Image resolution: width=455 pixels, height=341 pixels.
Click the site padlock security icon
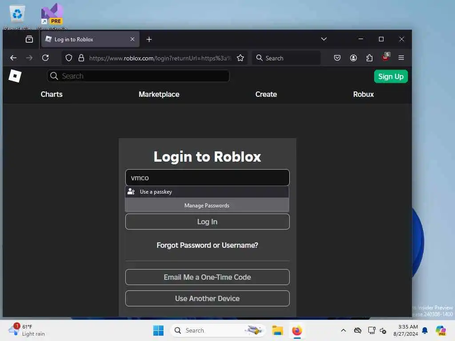tap(81, 58)
